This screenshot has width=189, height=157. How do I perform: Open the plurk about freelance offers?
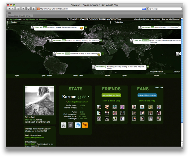pos(160,28)
